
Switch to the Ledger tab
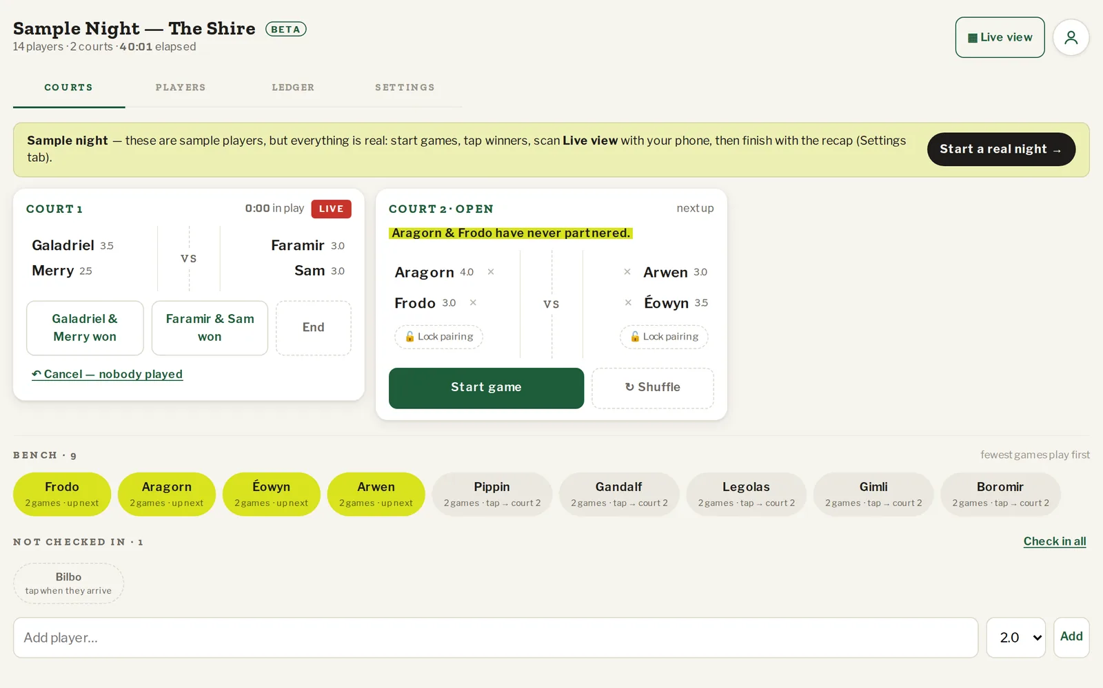(293, 87)
